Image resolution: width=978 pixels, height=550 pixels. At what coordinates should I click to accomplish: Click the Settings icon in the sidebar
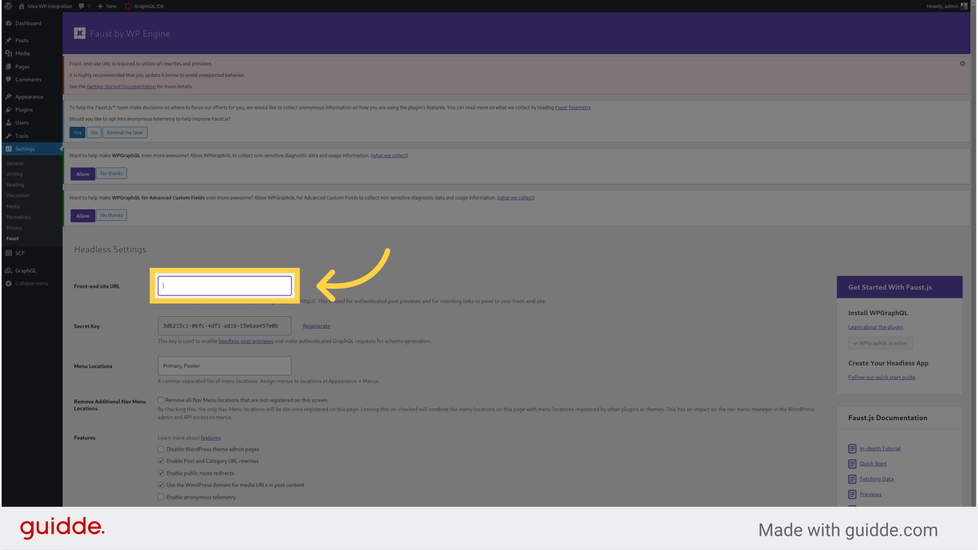[9, 149]
